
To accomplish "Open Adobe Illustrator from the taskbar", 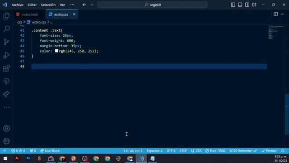I will pos(17,158).
